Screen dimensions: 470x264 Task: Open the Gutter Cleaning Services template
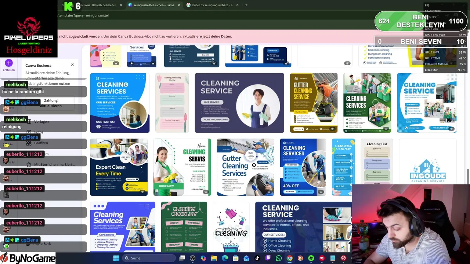coord(245,167)
